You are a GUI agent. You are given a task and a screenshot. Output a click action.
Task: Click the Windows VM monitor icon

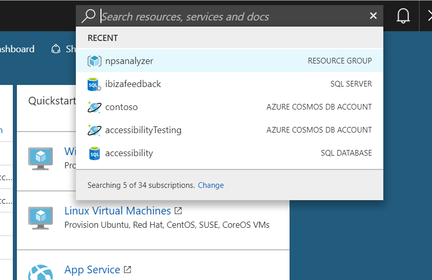[40, 157]
